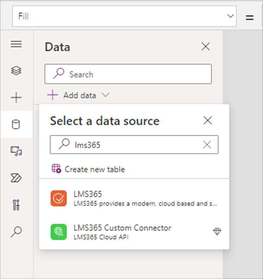Close the Select a data source popup
Viewport: 263px width, 279px height.
[208, 121]
